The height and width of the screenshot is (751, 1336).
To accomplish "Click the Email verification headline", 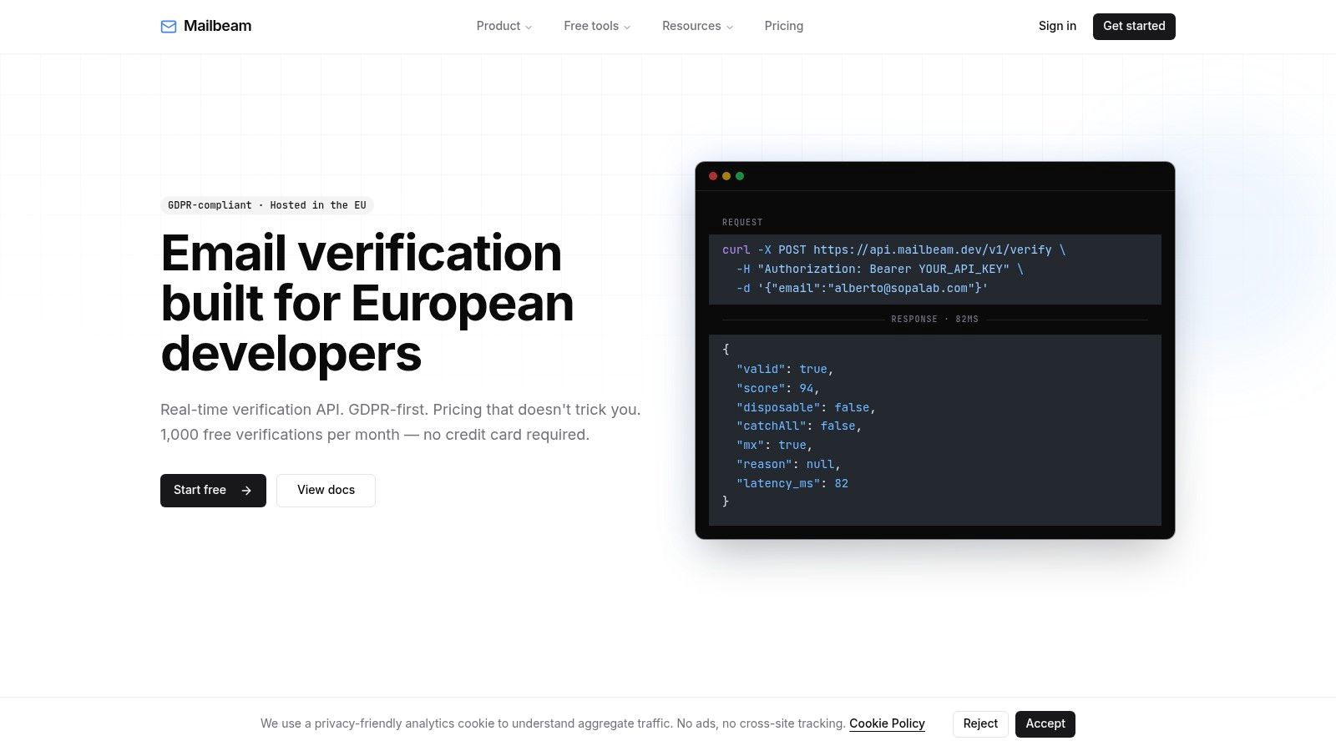I will (367, 303).
